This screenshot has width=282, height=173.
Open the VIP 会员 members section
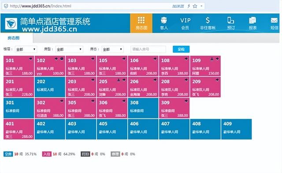(x=185, y=23)
